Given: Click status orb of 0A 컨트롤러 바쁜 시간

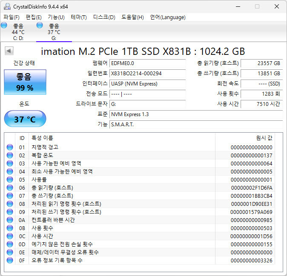Looking at the screenshot, I should (10, 220).
